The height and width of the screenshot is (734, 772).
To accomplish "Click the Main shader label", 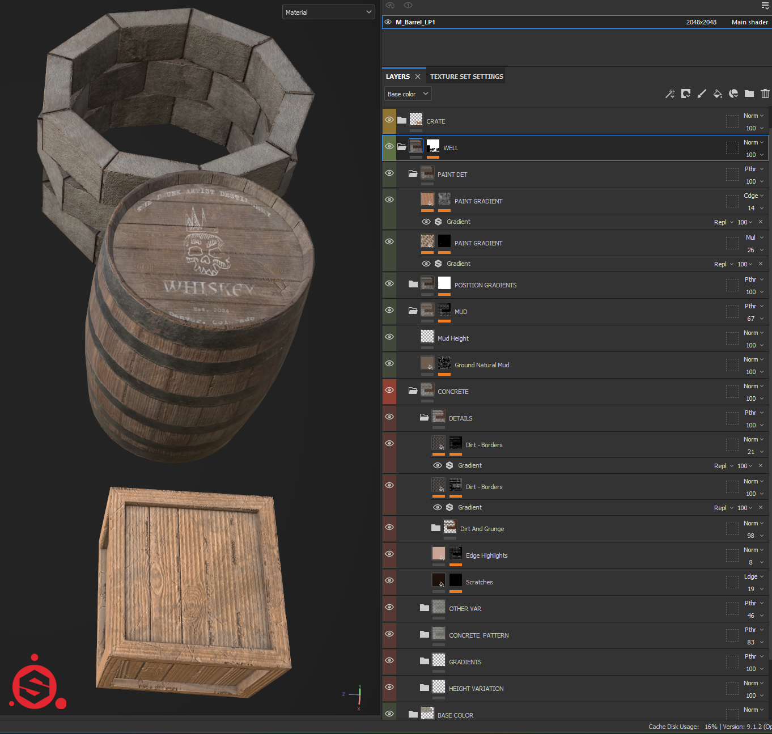I will tap(749, 22).
